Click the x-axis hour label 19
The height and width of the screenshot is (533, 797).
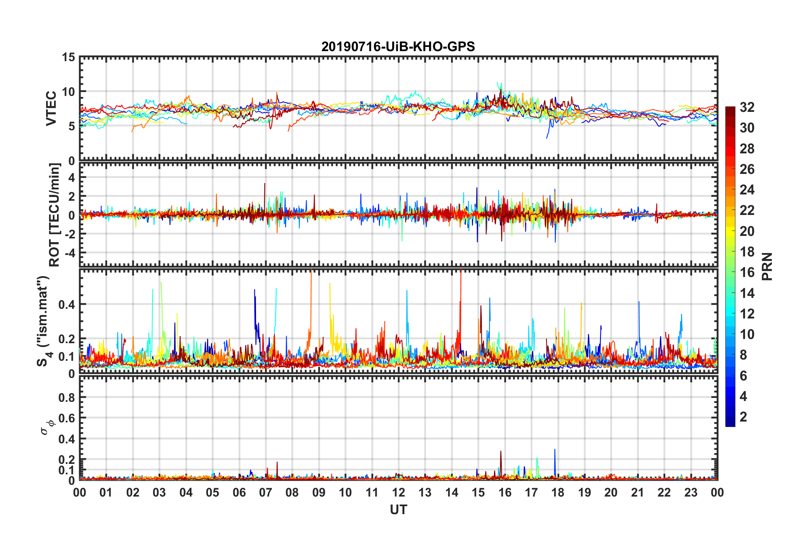[585, 492]
